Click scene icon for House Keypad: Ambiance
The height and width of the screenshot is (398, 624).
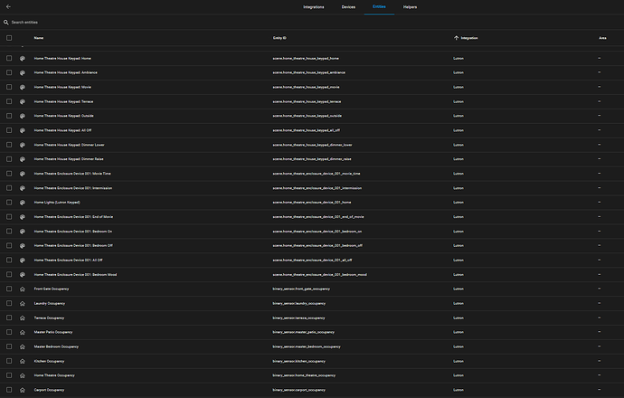[x=23, y=73]
